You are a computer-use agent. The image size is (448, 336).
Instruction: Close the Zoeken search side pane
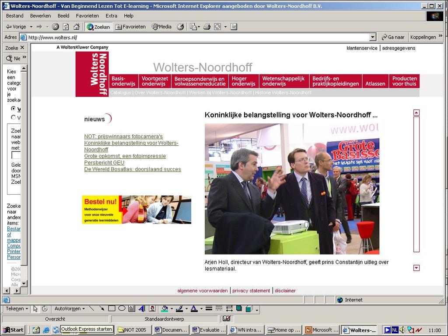tap(23, 48)
